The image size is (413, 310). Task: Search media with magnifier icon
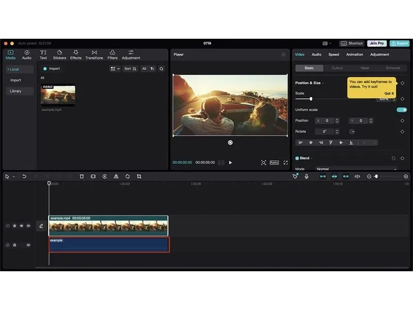[x=162, y=69]
